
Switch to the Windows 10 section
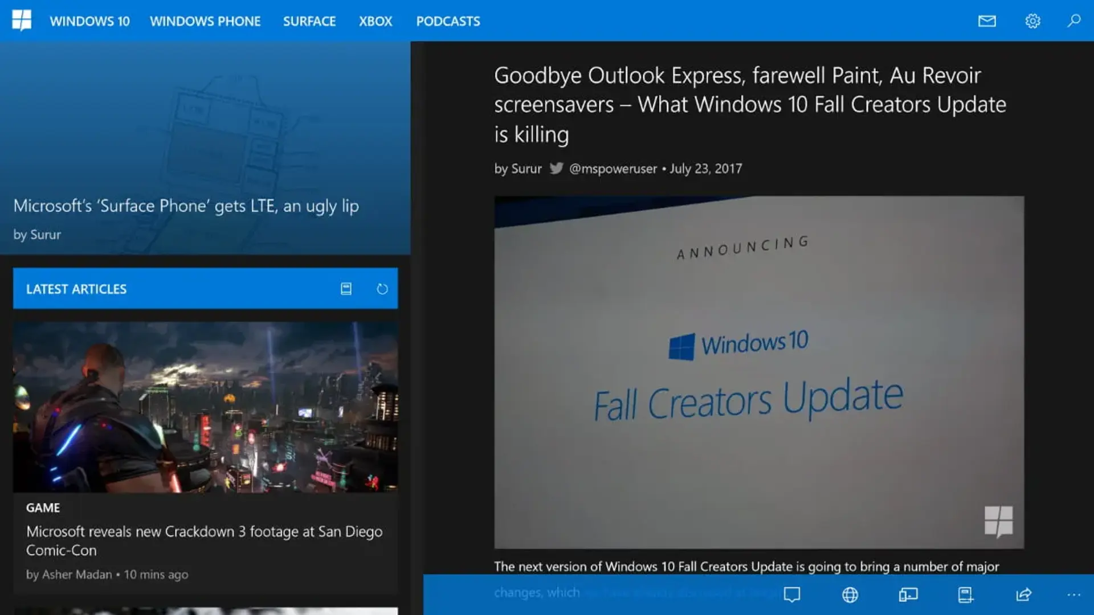[90, 21]
